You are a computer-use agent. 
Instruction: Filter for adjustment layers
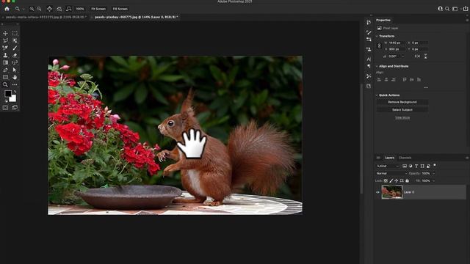coord(411,166)
